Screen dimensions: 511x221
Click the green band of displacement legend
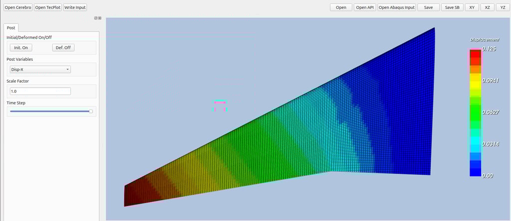[475, 113]
